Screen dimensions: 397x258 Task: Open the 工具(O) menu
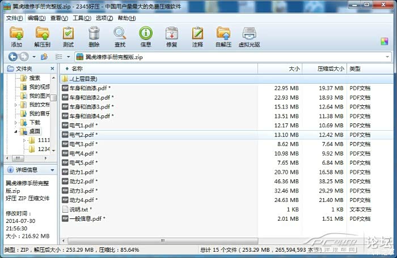[x=82, y=18]
